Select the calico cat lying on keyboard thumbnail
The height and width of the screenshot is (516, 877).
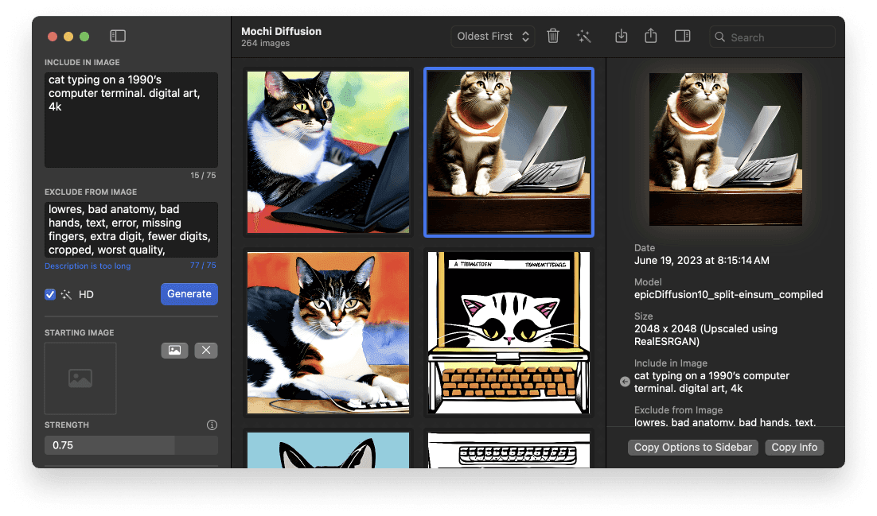(329, 332)
